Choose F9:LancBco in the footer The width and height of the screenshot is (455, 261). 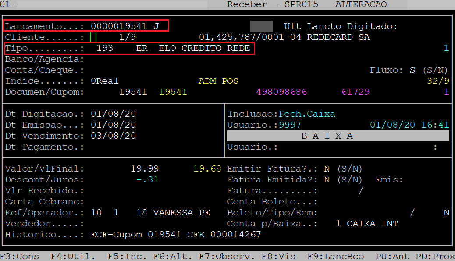coord(335,256)
